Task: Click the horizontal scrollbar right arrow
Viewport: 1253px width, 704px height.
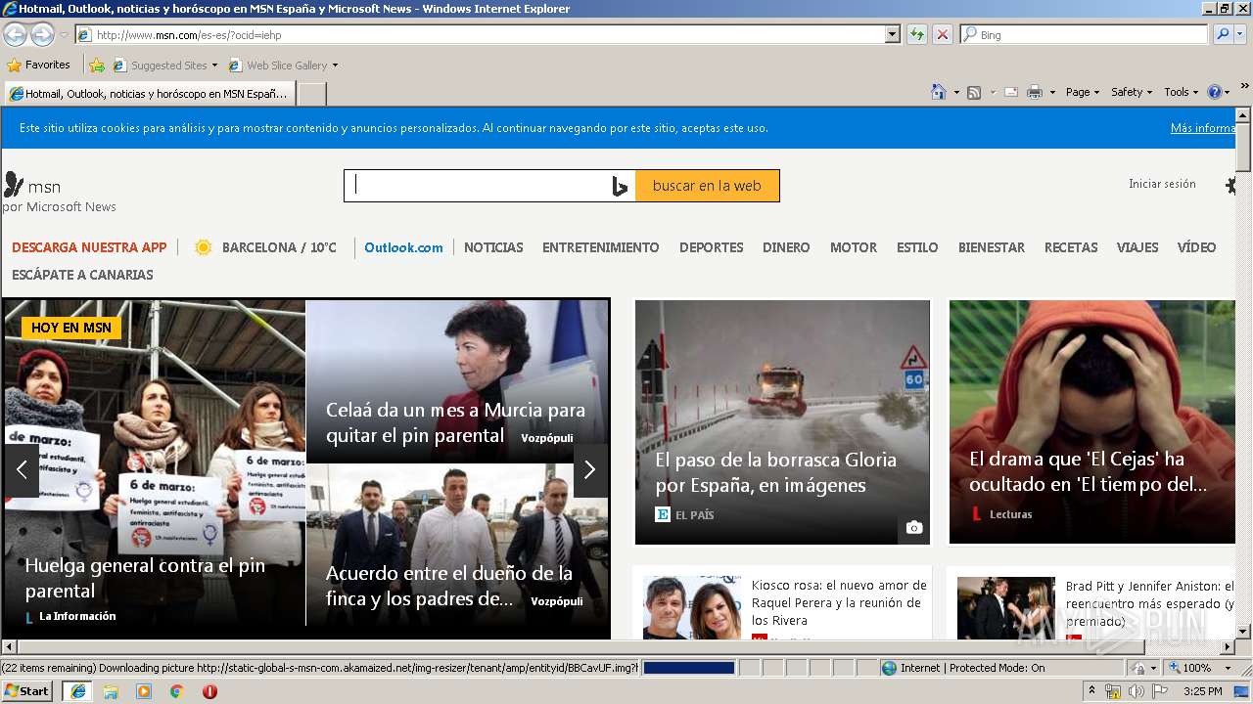Action: coord(1229,646)
